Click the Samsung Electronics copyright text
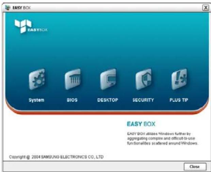 pos(56,157)
